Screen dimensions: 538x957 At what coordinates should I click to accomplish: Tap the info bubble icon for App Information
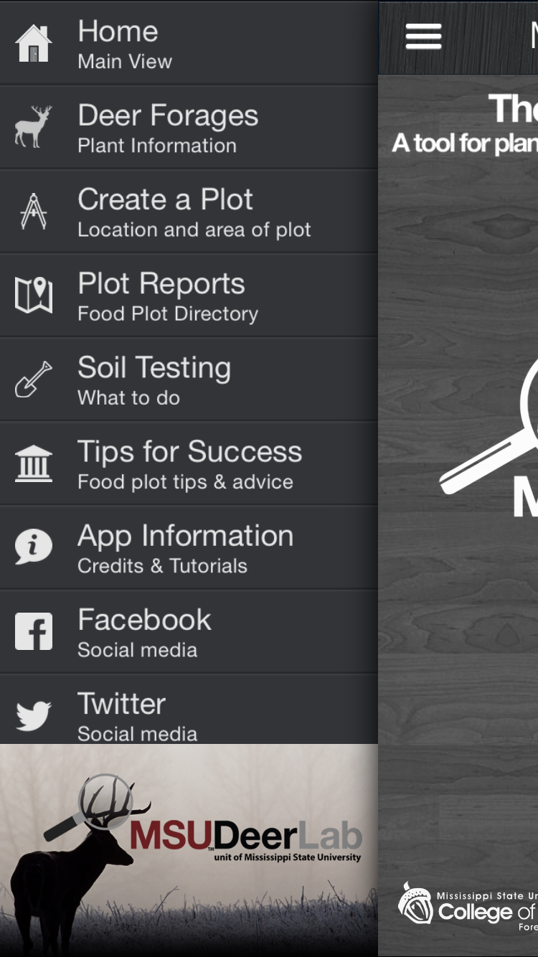(x=33, y=546)
